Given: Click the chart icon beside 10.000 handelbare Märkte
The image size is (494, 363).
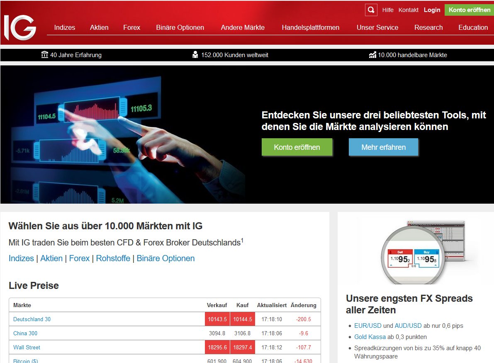Looking at the screenshot, I should 373,55.
